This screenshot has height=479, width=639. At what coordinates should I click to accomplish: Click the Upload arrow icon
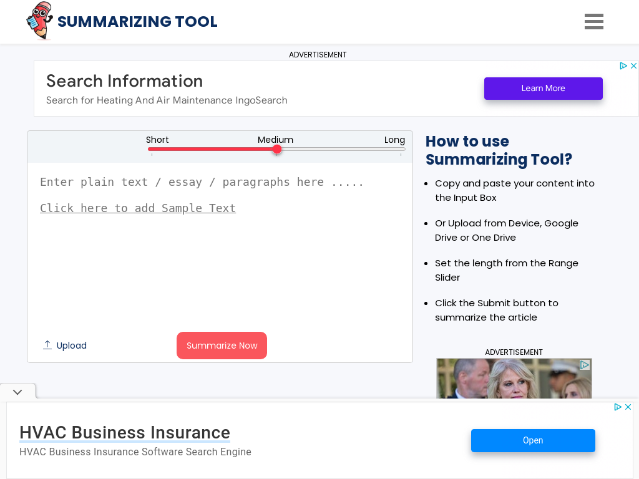click(x=47, y=345)
